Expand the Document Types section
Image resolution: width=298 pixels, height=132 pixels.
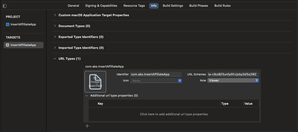pyautogui.click(x=55, y=26)
